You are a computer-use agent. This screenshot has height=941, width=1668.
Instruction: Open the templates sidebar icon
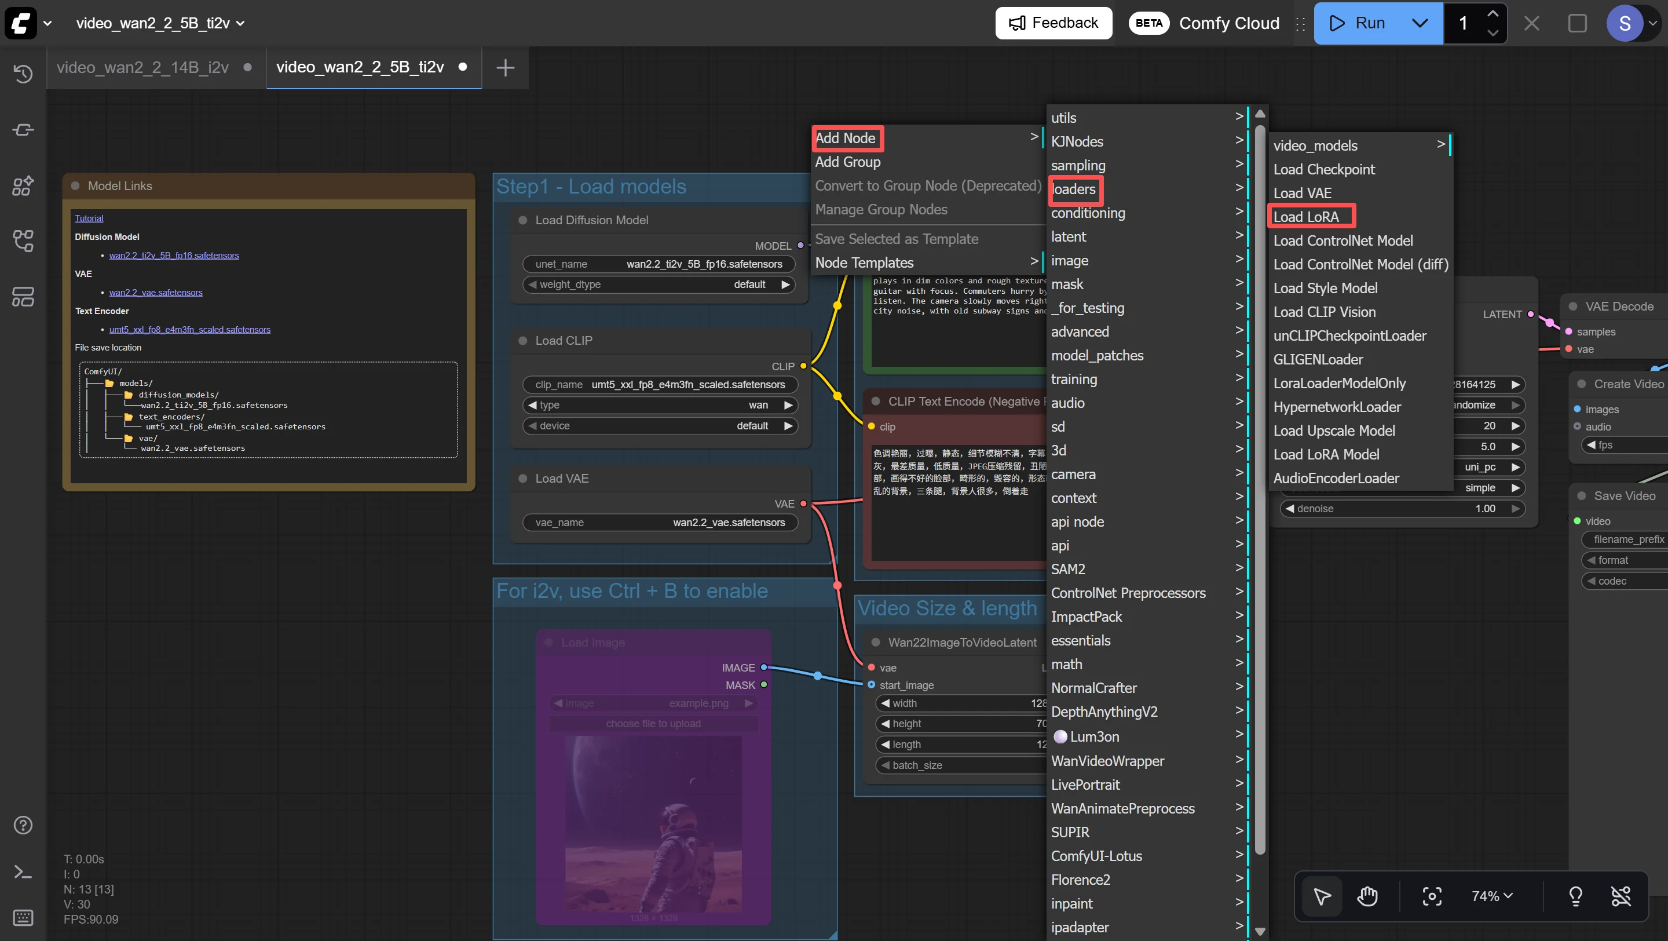pos(23,297)
